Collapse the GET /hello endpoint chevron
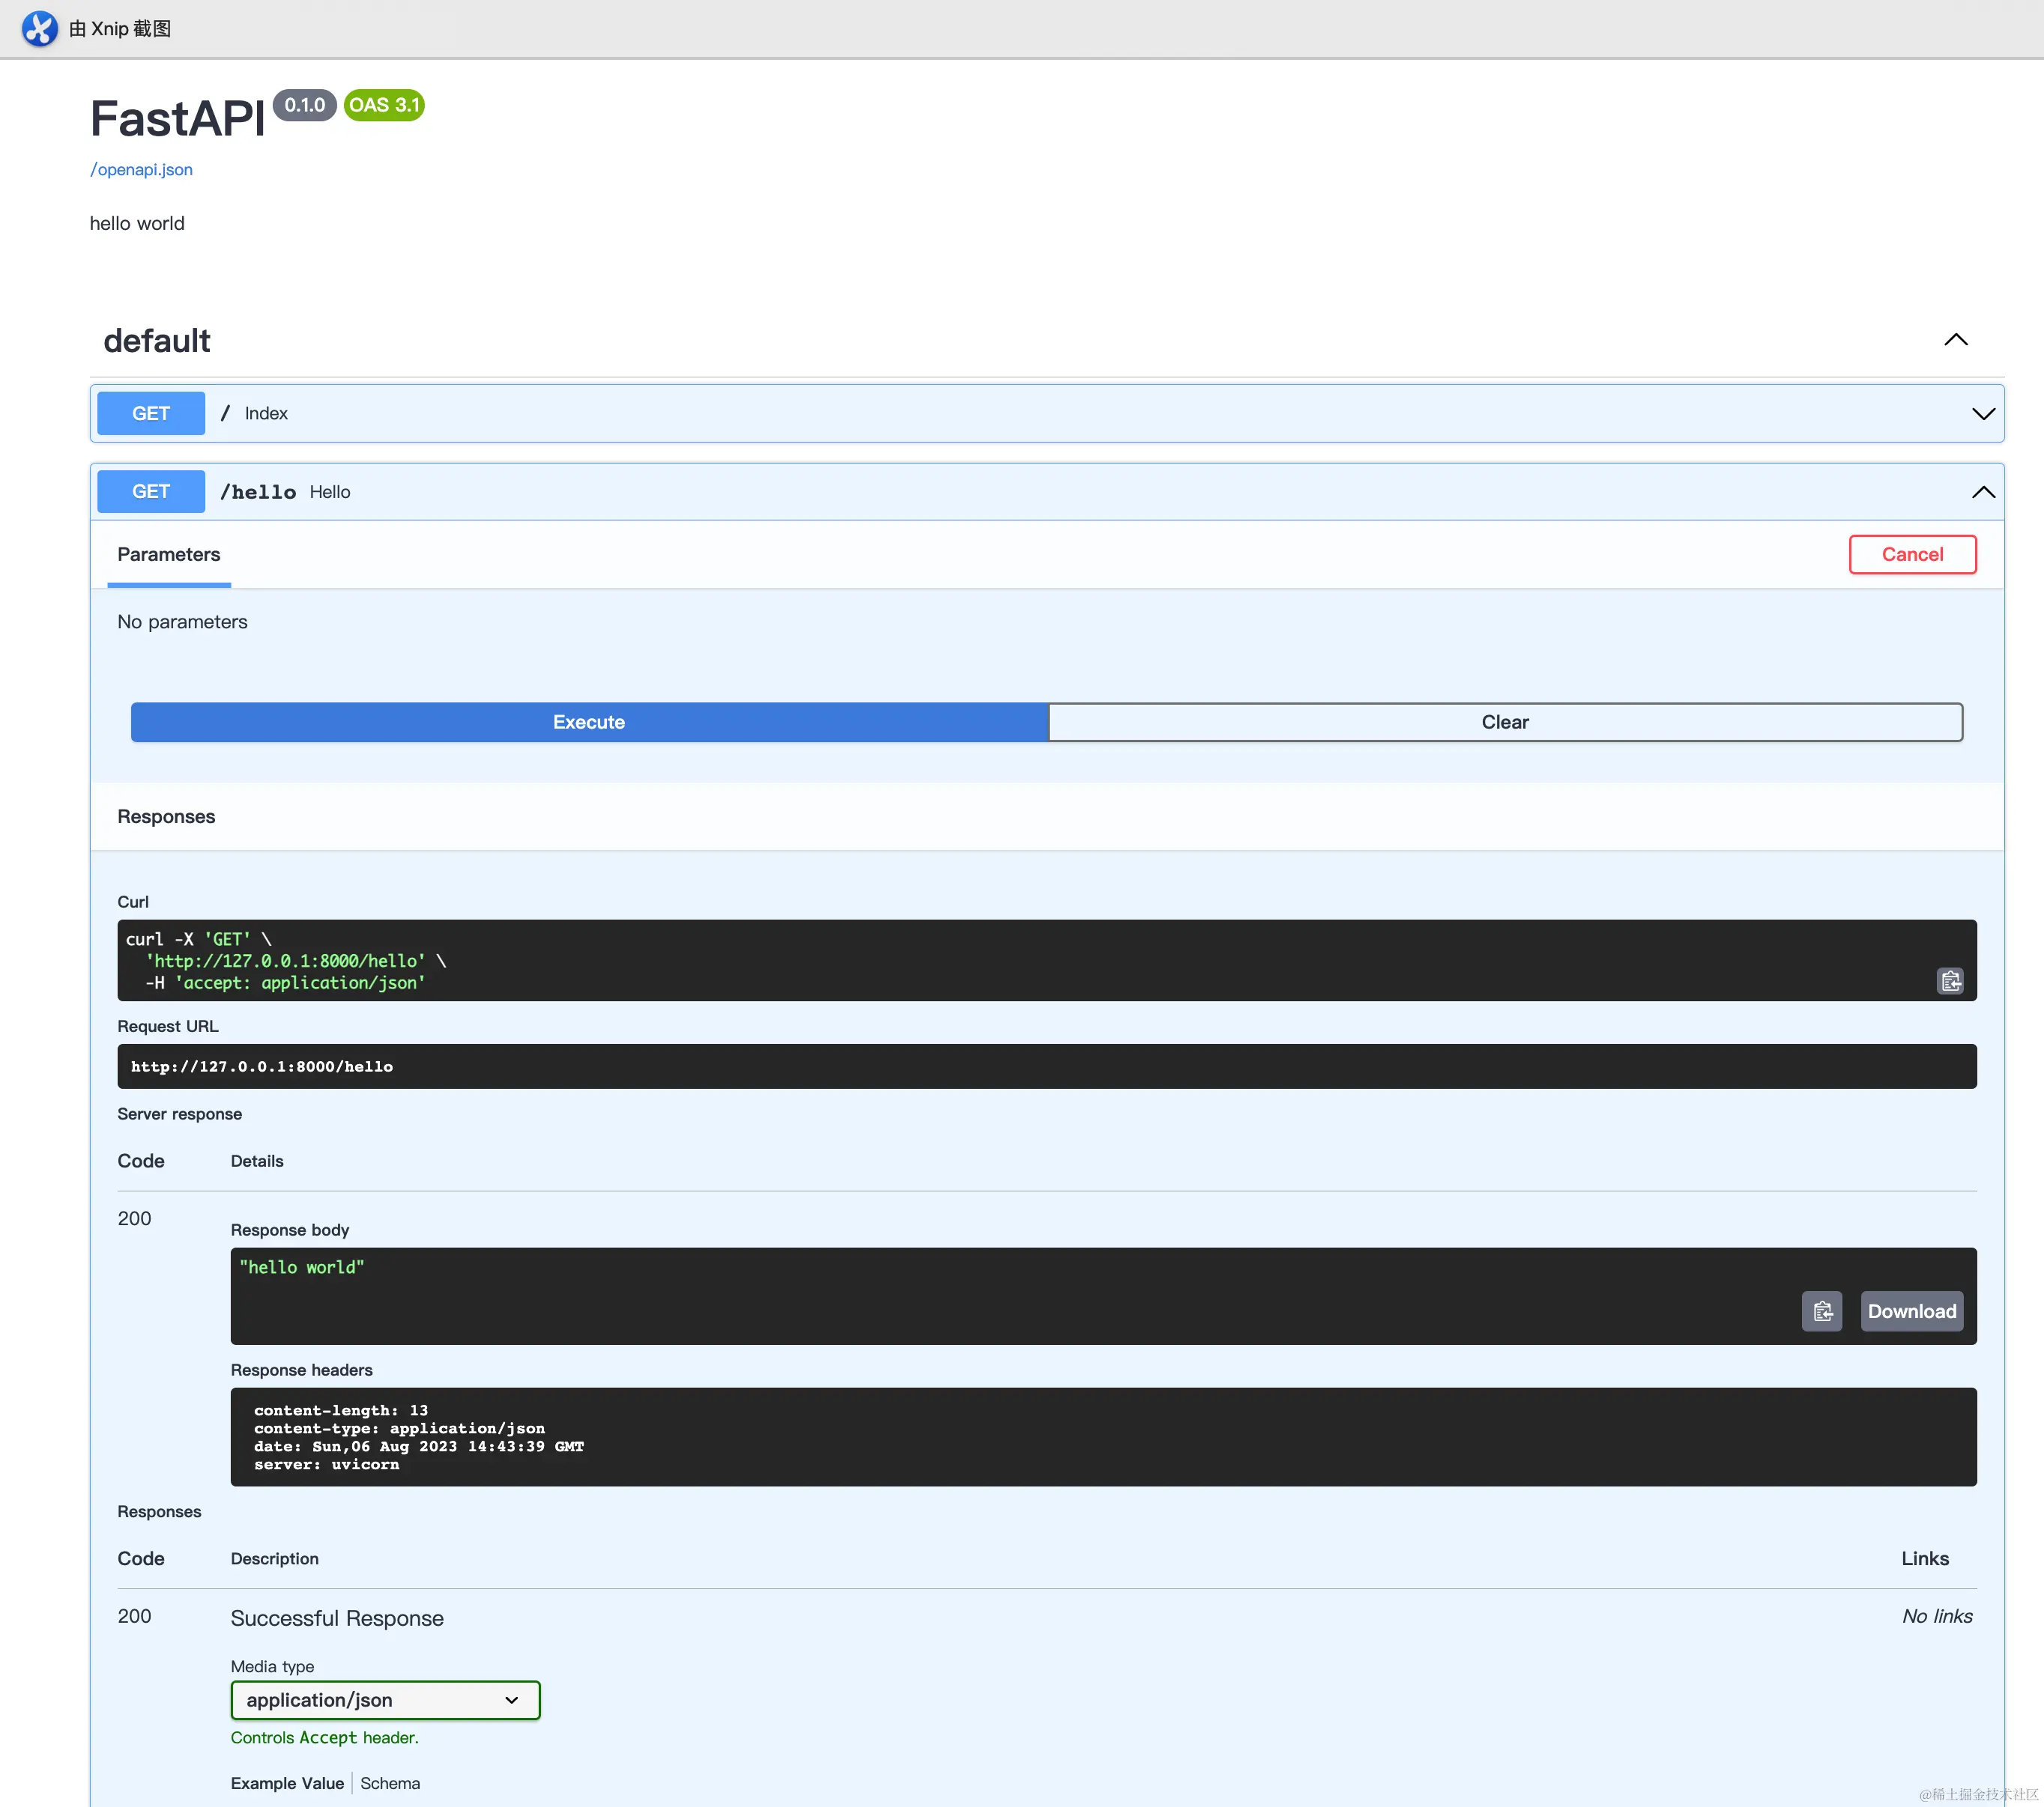The image size is (2044, 1807). pyautogui.click(x=1983, y=492)
